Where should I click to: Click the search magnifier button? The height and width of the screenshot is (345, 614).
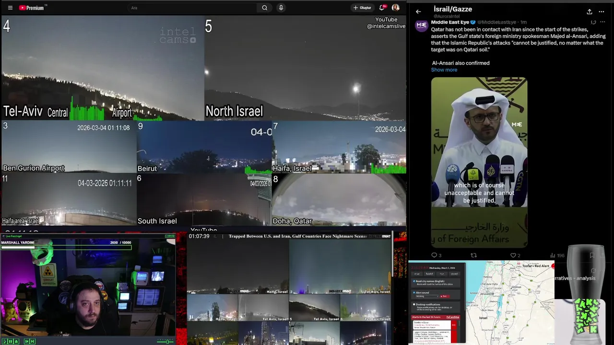click(264, 8)
